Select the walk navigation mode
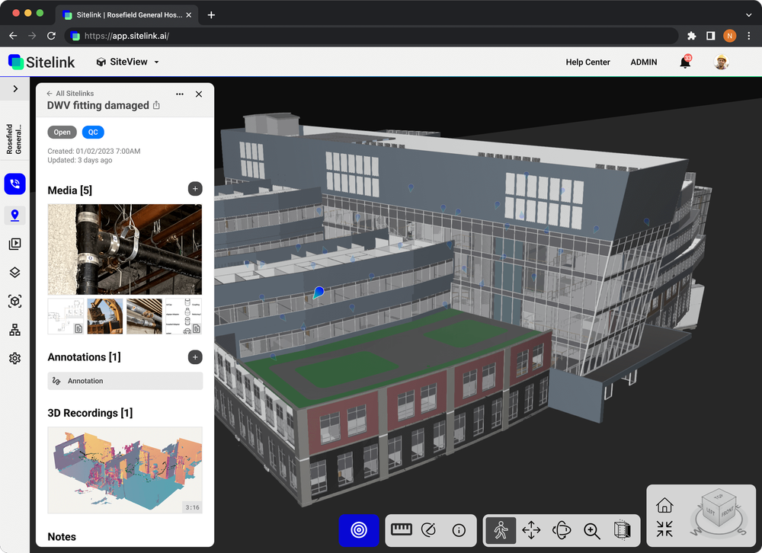This screenshot has height=553, width=762. point(501,530)
